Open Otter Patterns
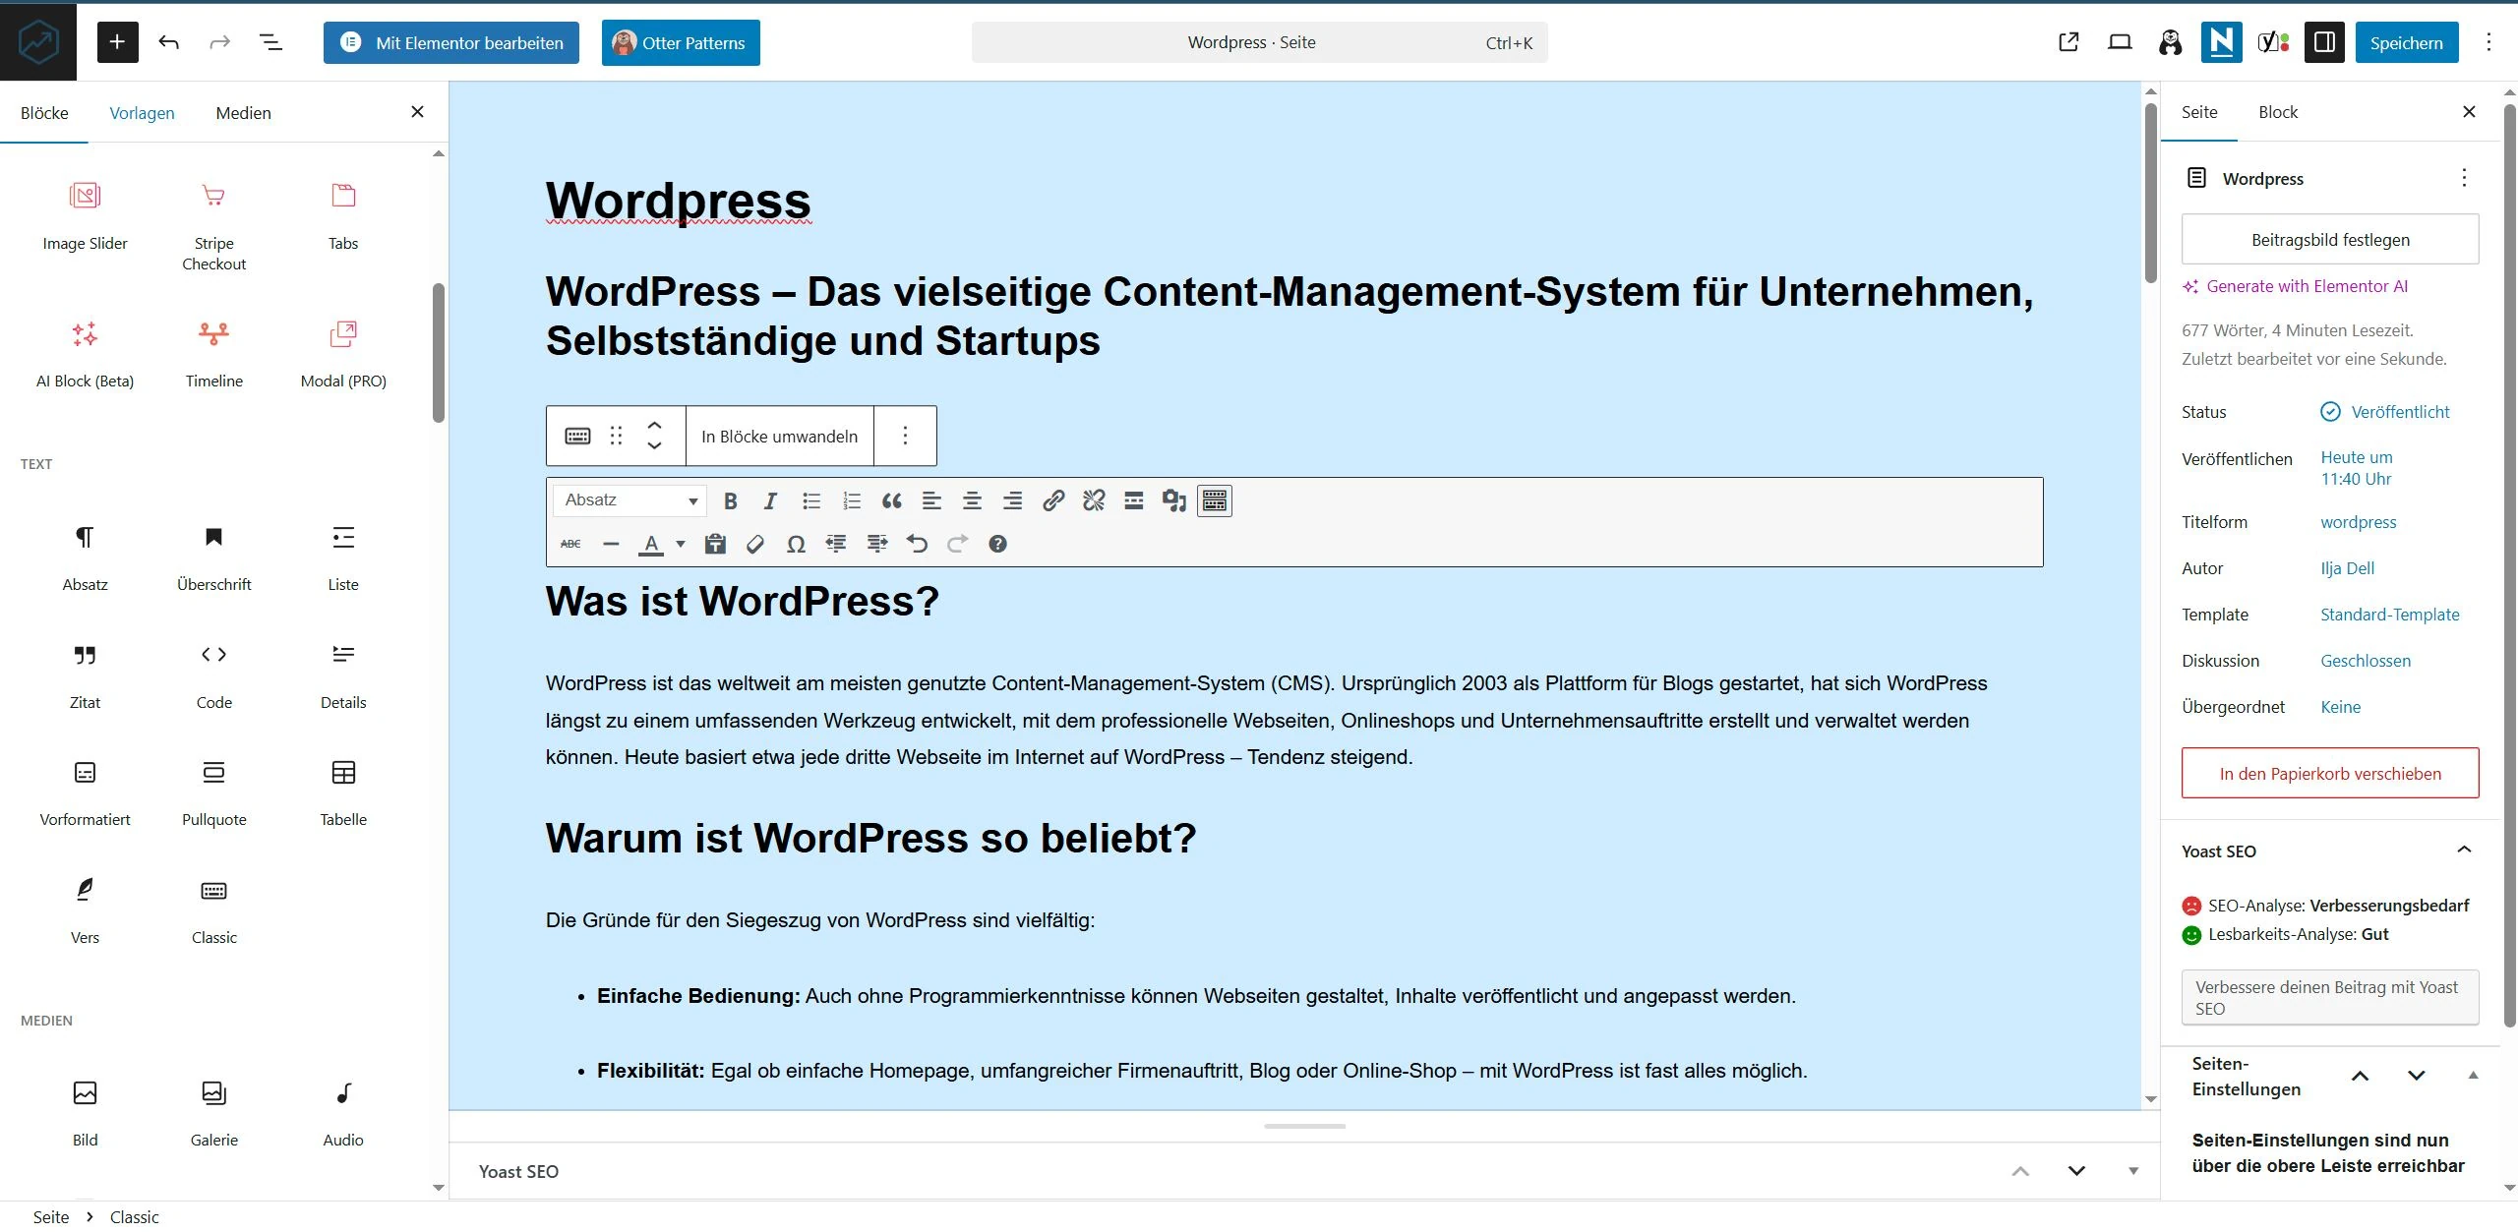The width and height of the screenshot is (2518, 1232). coord(681,42)
